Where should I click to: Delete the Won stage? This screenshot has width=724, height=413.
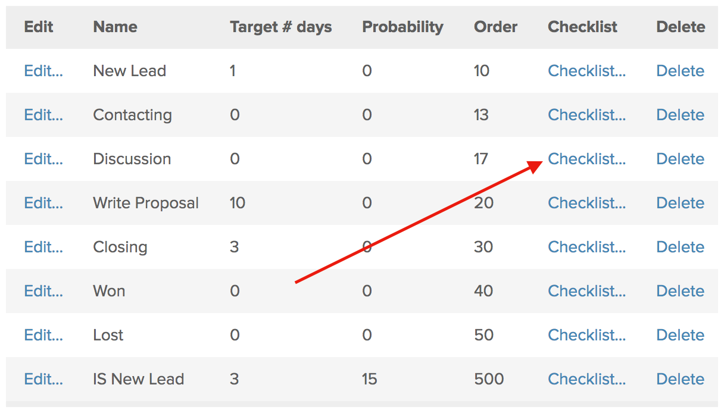[680, 291]
